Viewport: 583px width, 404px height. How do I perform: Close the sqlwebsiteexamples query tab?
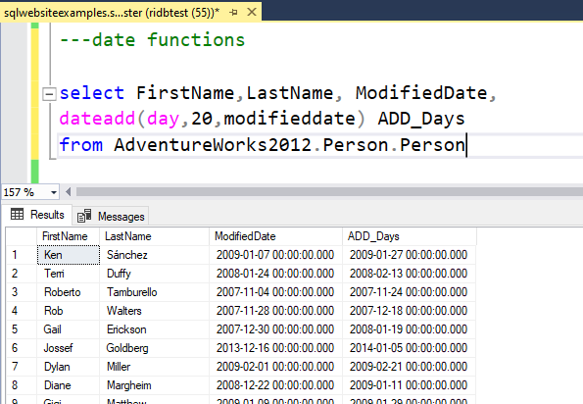pyautogui.click(x=252, y=13)
